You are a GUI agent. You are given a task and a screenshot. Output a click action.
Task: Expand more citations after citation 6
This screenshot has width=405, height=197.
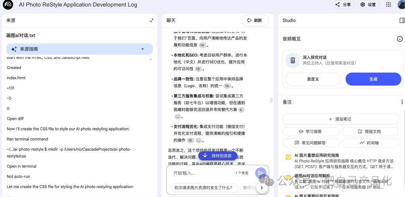178,117
